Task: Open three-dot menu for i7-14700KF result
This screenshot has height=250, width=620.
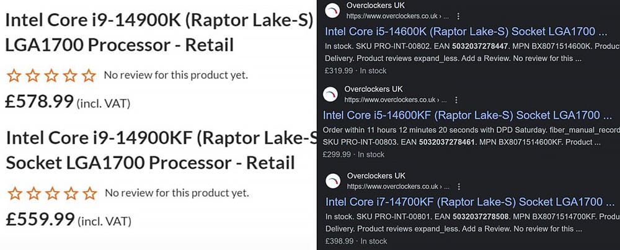Action: pos(459,186)
